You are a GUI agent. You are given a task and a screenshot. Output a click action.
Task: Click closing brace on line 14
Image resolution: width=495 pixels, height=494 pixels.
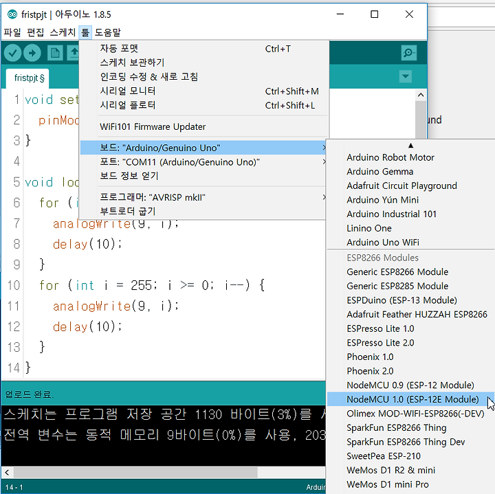point(28,368)
